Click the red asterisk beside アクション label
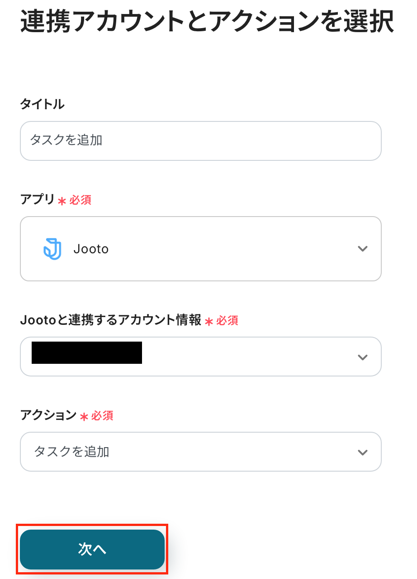Screen dimensions: 417x579 pyautogui.click(x=84, y=416)
